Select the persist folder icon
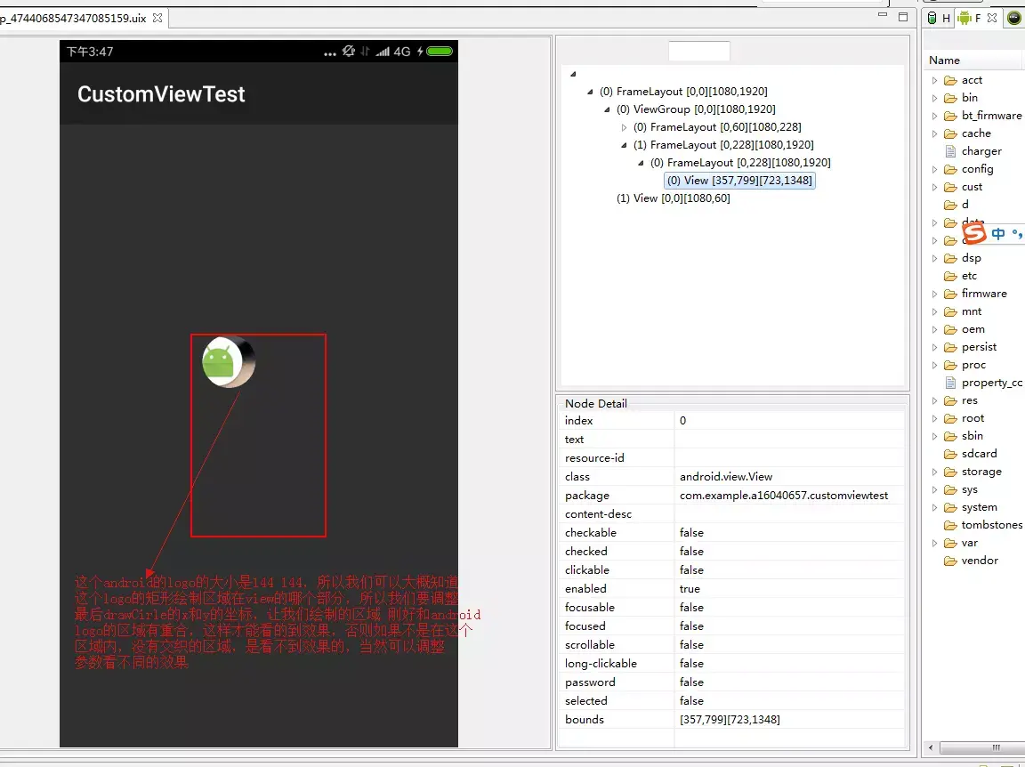The image size is (1025, 767). coord(950,347)
